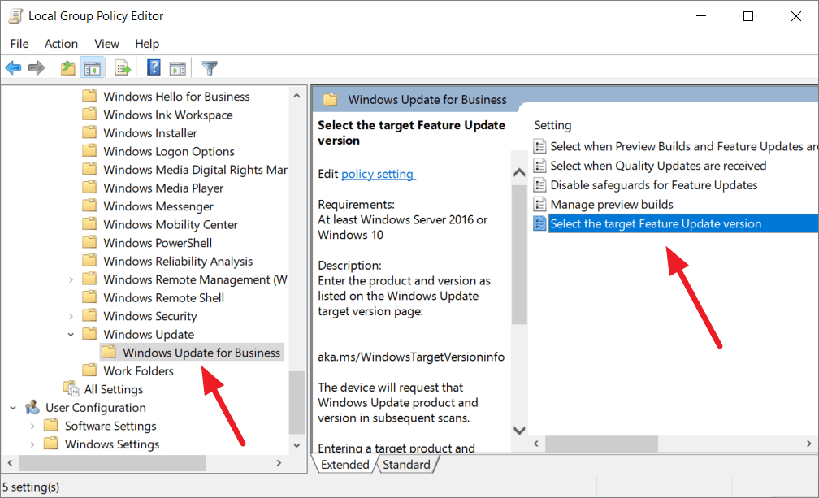
Task: Select Windows Hello for Business folder
Action: click(176, 97)
